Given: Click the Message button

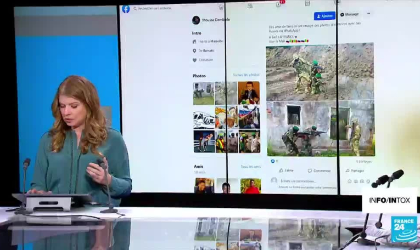Looking at the screenshot, I should [x=350, y=14].
